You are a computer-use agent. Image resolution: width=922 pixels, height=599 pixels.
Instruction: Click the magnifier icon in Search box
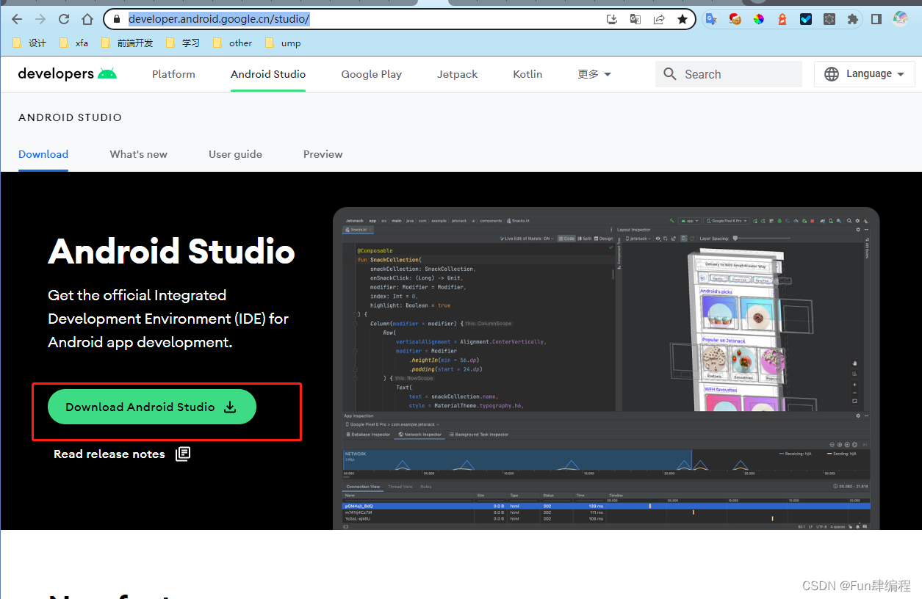click(x=670, y=74)
